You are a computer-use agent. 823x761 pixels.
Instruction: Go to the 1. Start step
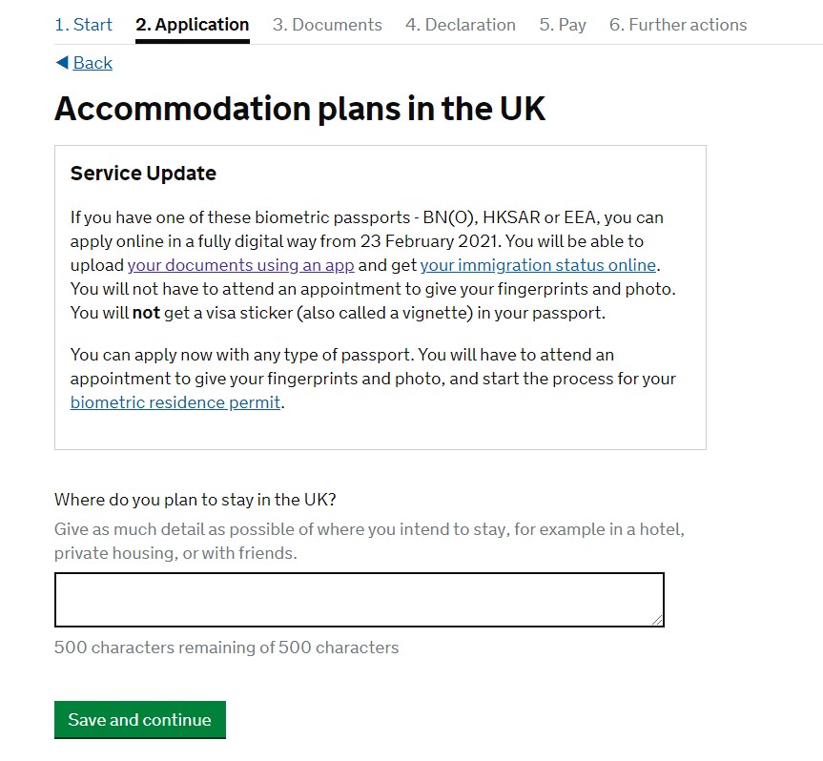coord(83,25)
